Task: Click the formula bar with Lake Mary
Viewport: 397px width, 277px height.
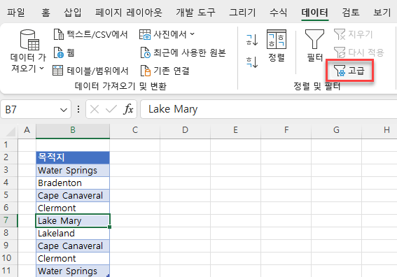Action: [x=268, y=109]
